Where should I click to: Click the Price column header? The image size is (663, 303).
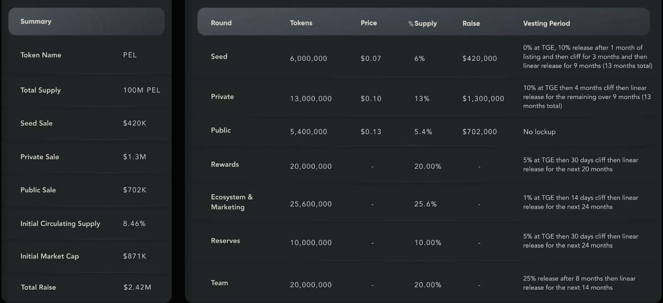click(x=369, y=23)
